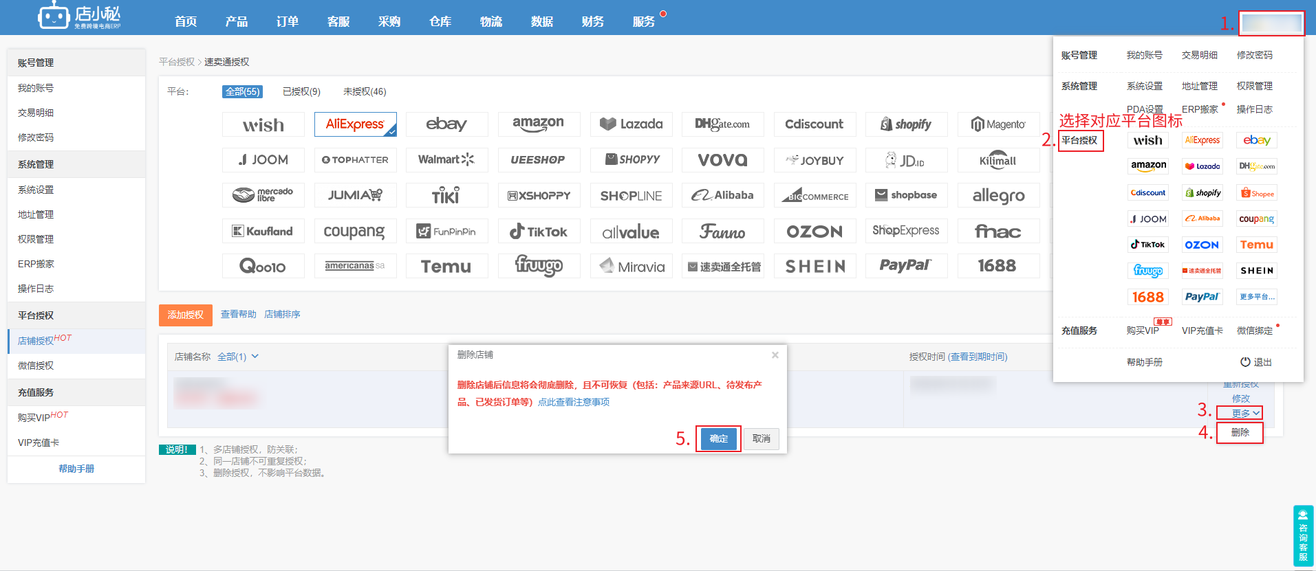Select the wish platform tile in main grid

click(x=263, y=125)
